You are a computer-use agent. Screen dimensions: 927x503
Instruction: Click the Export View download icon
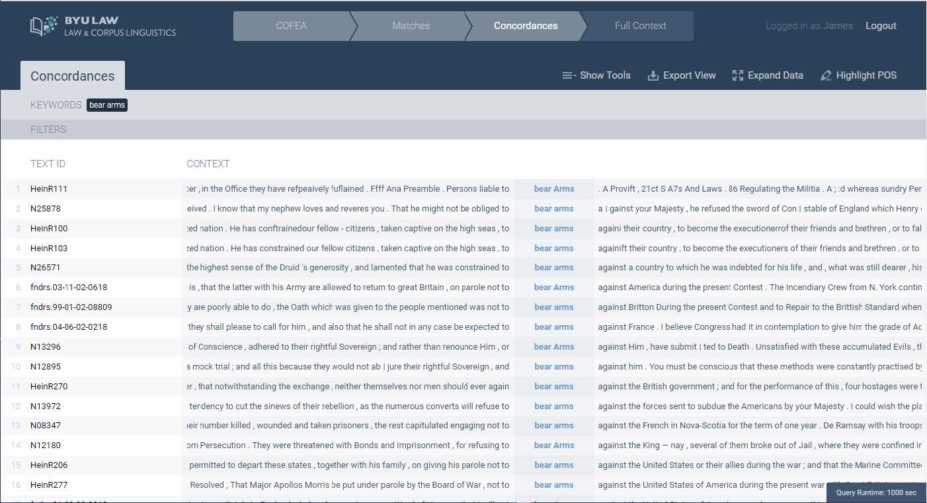click(653, 75)
